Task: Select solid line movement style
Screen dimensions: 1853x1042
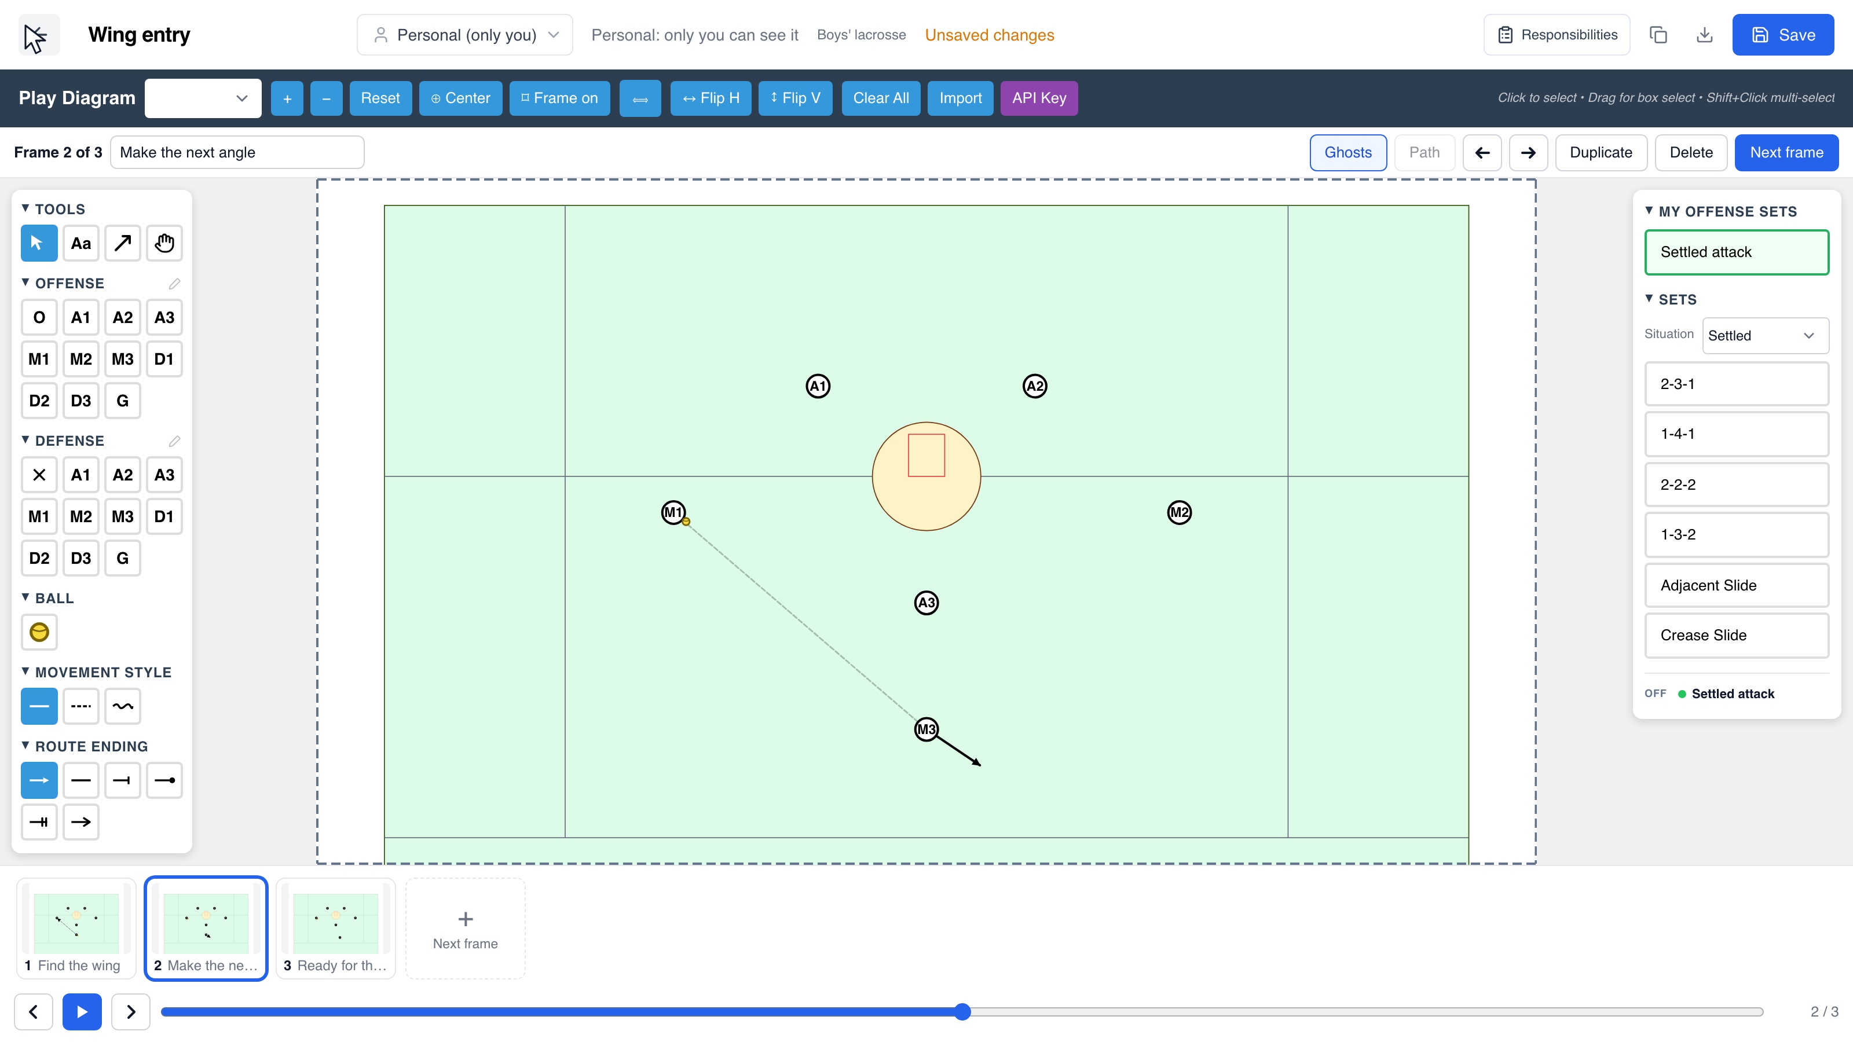Action: coord(39,706)
